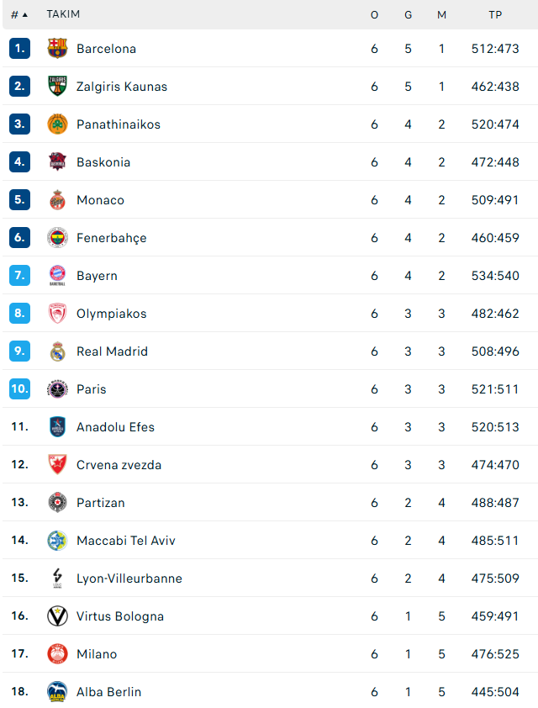
Task: Click the rank 1 position badge
Action: click(x=20, y=49)
